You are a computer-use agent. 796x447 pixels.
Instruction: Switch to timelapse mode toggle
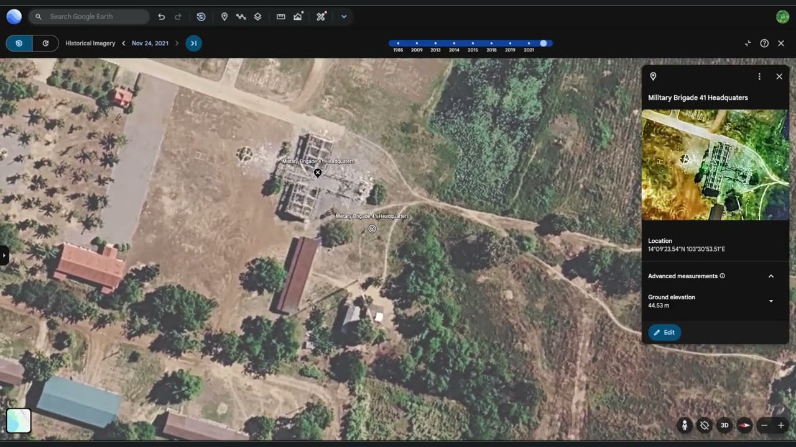click(45, 43)
